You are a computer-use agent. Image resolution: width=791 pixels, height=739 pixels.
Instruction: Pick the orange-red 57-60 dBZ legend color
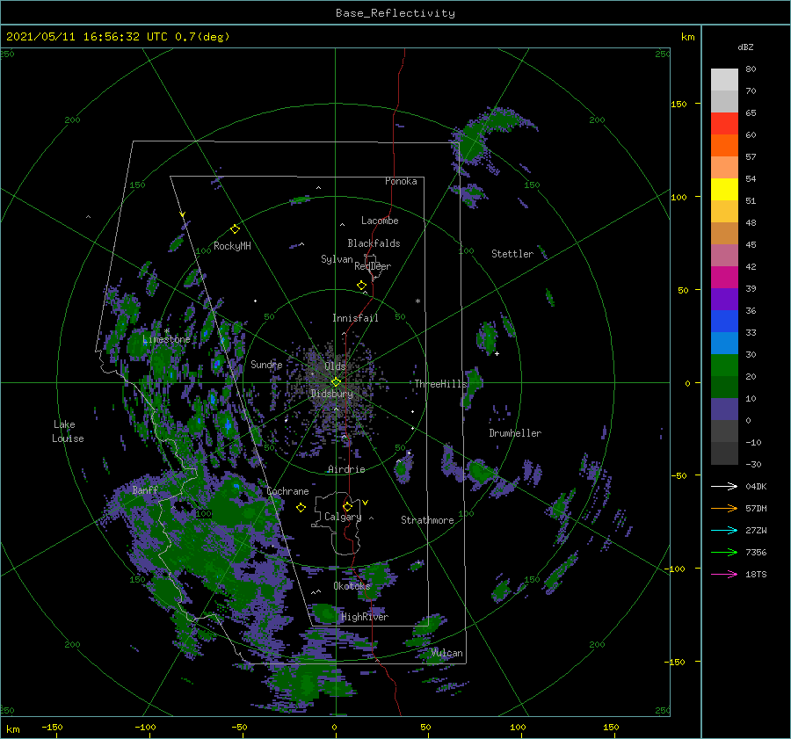pyautogui.click(x=724, y=146)
